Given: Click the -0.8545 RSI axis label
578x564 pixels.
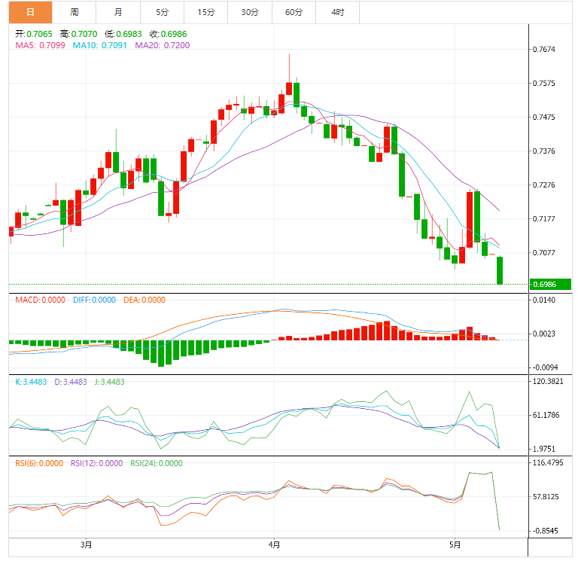Looking at the screenshot, I should pos(545,531).
